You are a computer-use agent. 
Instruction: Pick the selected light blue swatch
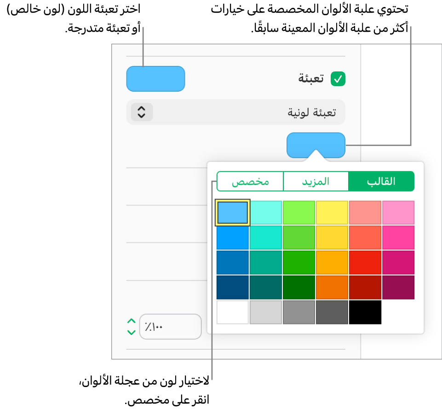coord(233,213)
